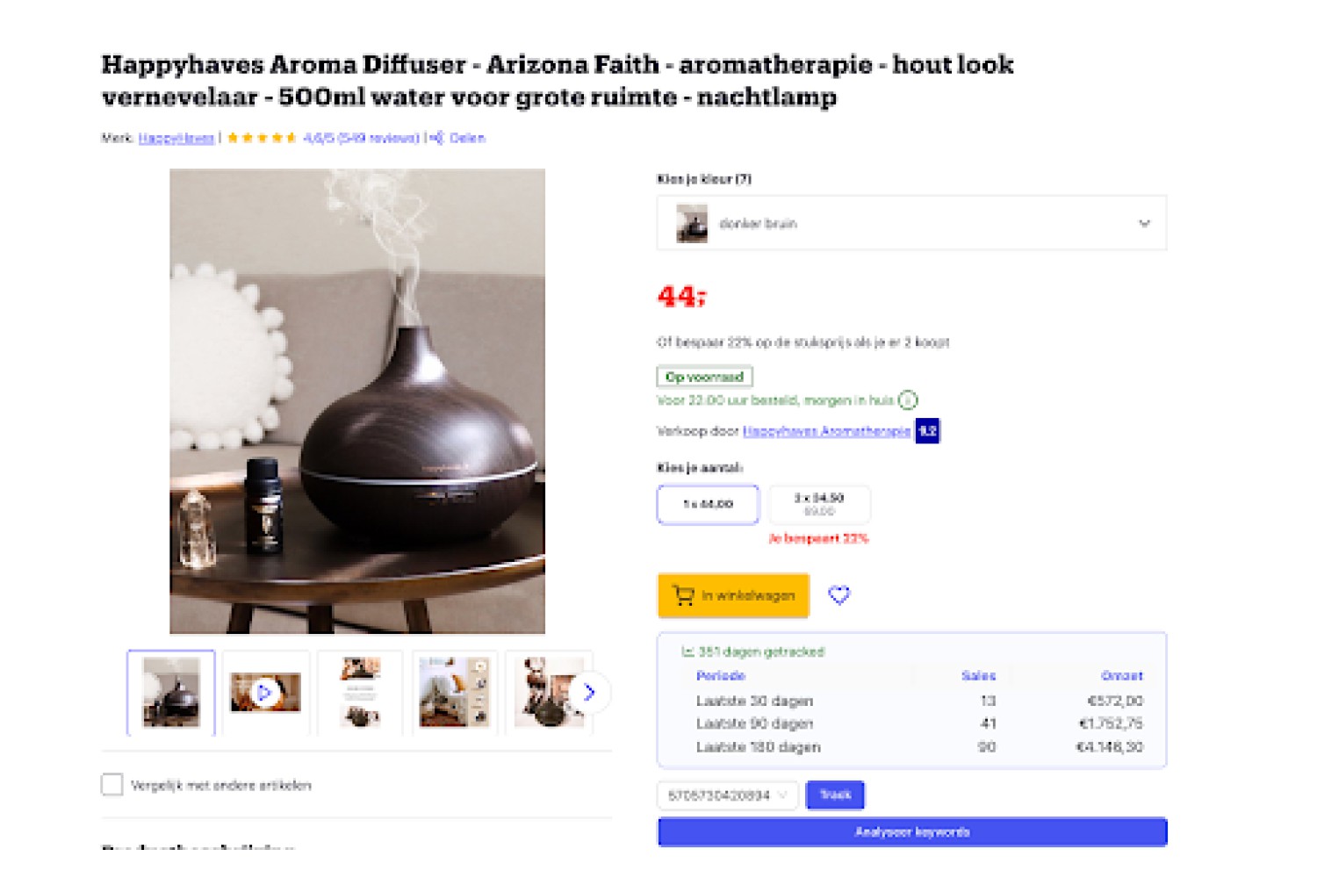Show next thumbnails with right arrow
Screen dimensions: 1317x878
click(x=589, y=693)
